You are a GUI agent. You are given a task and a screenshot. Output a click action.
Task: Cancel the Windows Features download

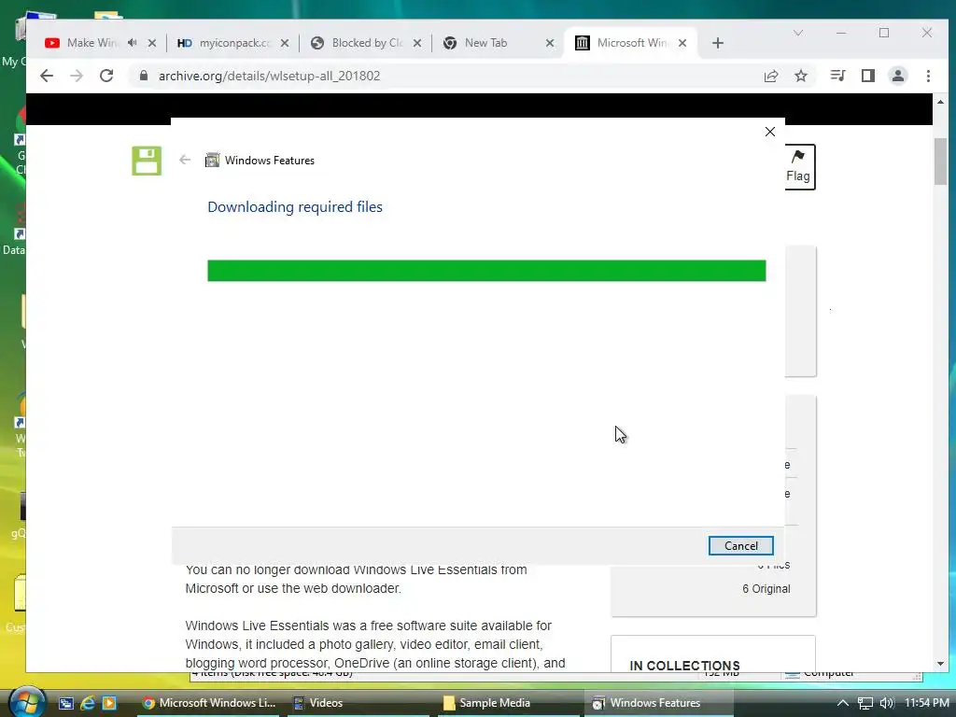(740, 545)
